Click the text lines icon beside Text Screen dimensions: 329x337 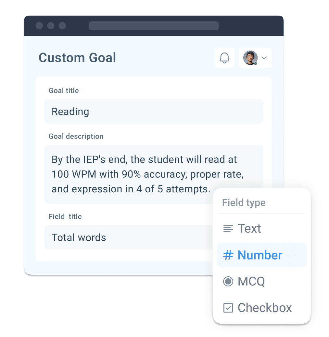point(228,228)
